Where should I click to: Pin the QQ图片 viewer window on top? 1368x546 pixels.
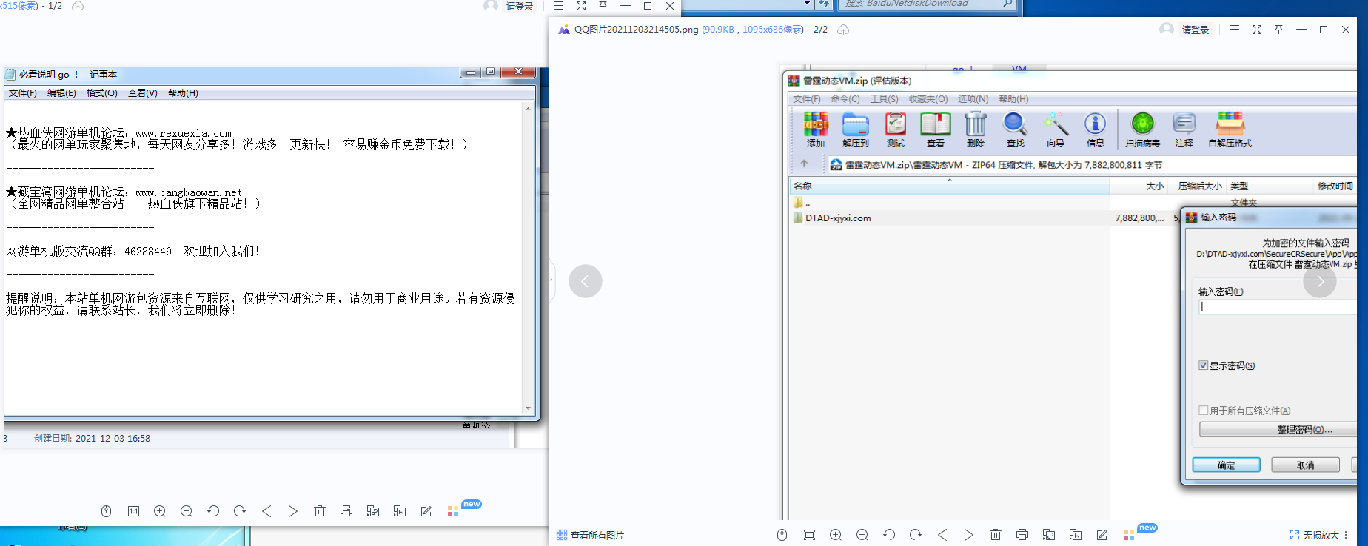tap(1278, 30)
